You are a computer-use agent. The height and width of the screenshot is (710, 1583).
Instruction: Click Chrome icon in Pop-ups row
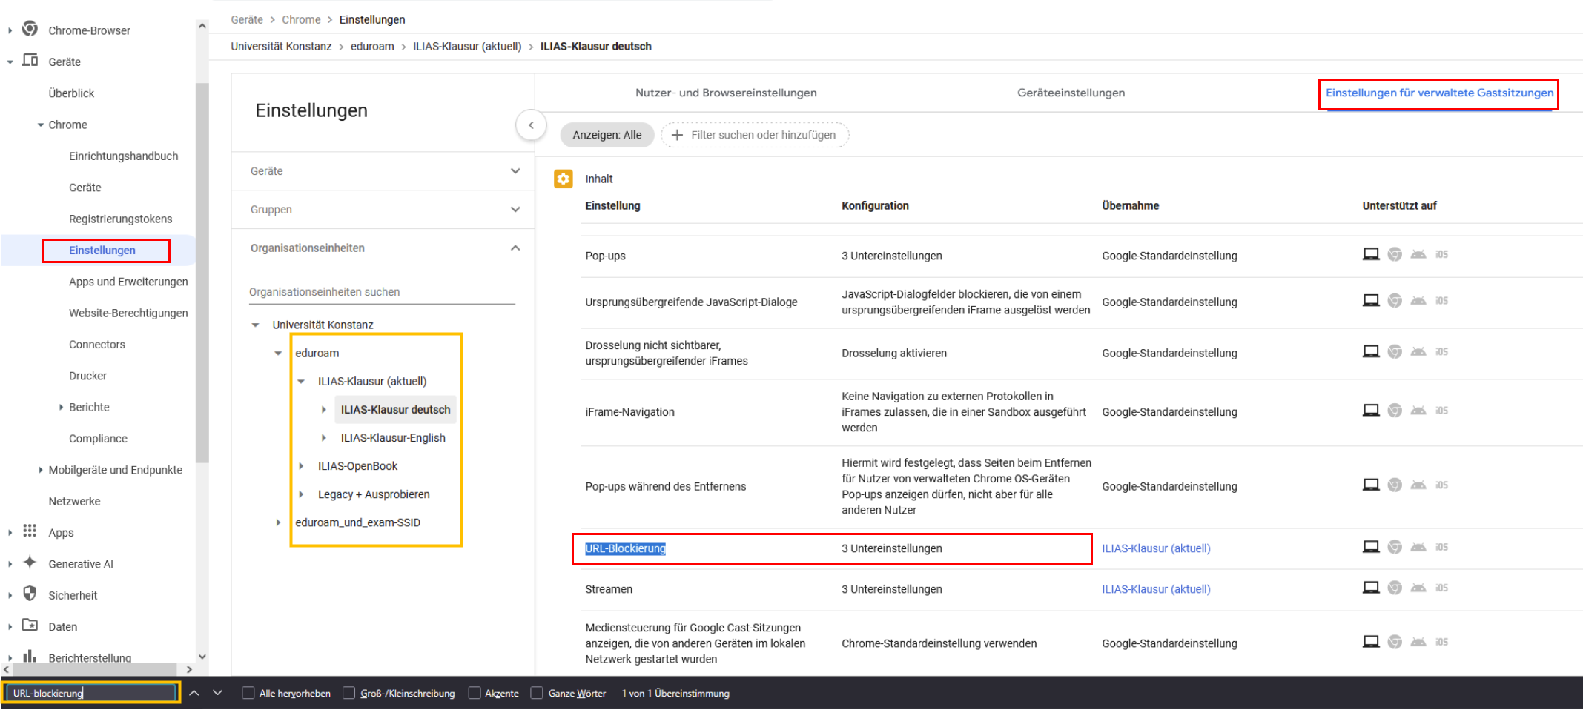1395,254
